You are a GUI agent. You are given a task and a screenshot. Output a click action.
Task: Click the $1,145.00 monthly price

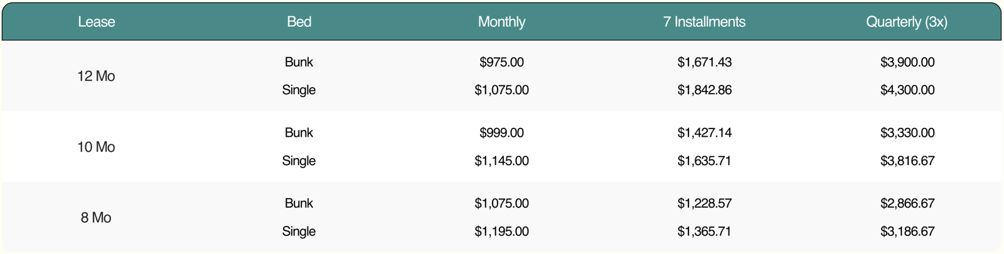point(501,161)
